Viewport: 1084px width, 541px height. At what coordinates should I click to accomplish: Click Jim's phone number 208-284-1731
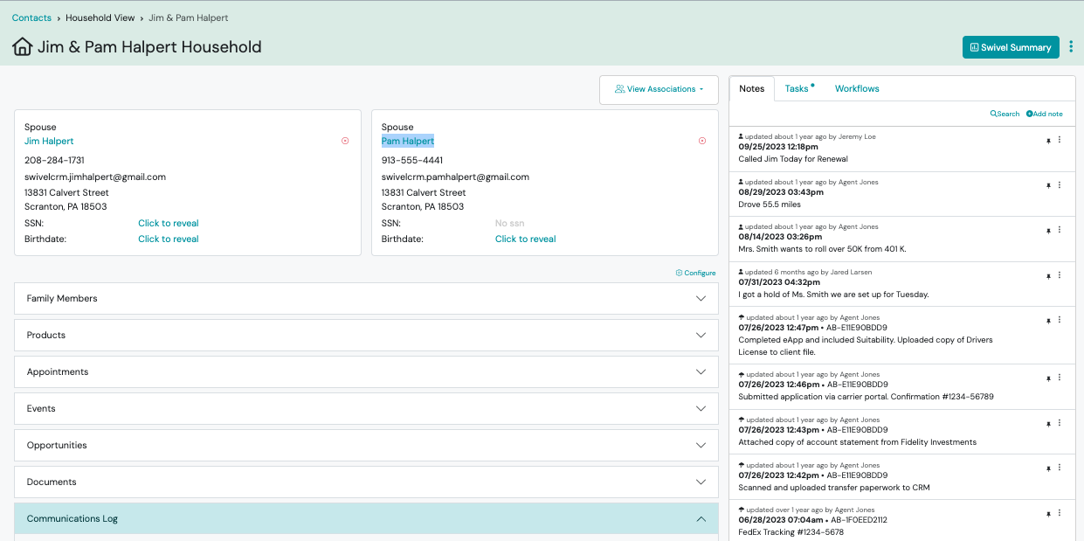pyautogui.click(x=54, y=160)
